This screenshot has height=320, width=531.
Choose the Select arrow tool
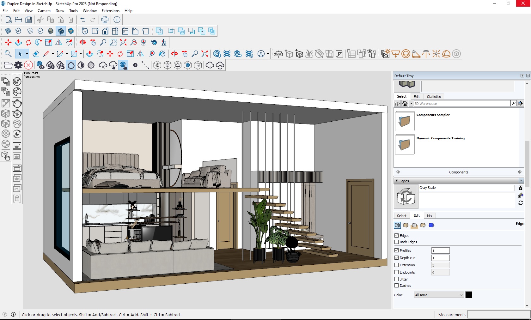(20, 54)
